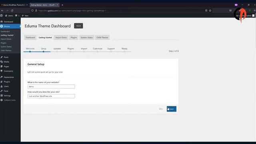Open the browser hamburger menu

pyautogui.click(x=254, y=10)
